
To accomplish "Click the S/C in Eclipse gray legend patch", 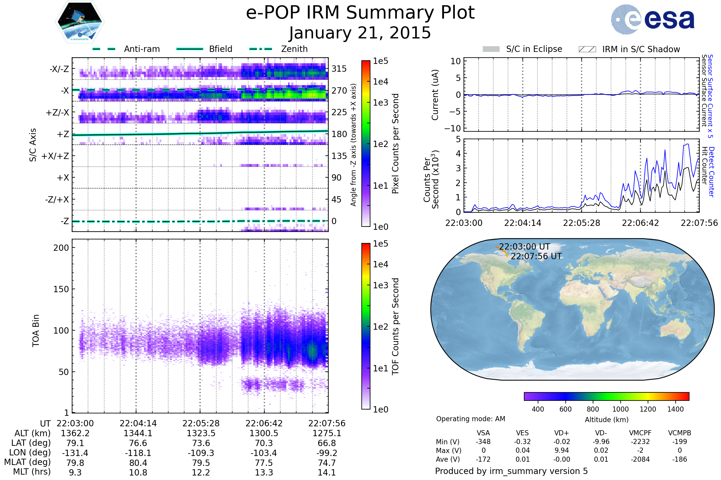I will coord(491,49).
